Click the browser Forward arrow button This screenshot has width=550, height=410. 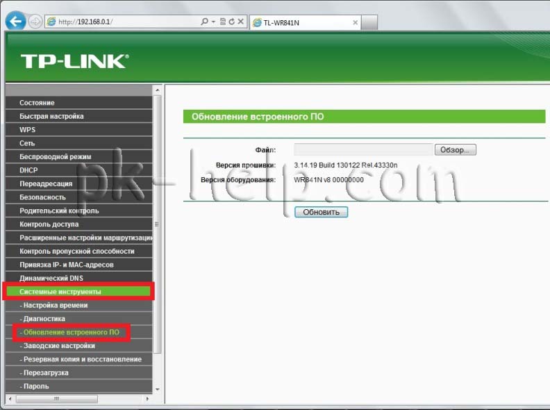pyautogui.click(x=35, y=22)
